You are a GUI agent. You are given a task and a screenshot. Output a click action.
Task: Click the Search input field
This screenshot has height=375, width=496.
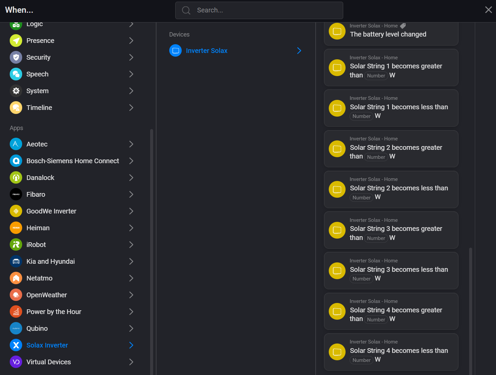(259, 10)
